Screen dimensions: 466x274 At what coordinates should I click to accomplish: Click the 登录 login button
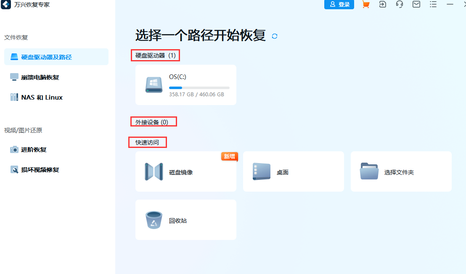click(x=339, y=5)
